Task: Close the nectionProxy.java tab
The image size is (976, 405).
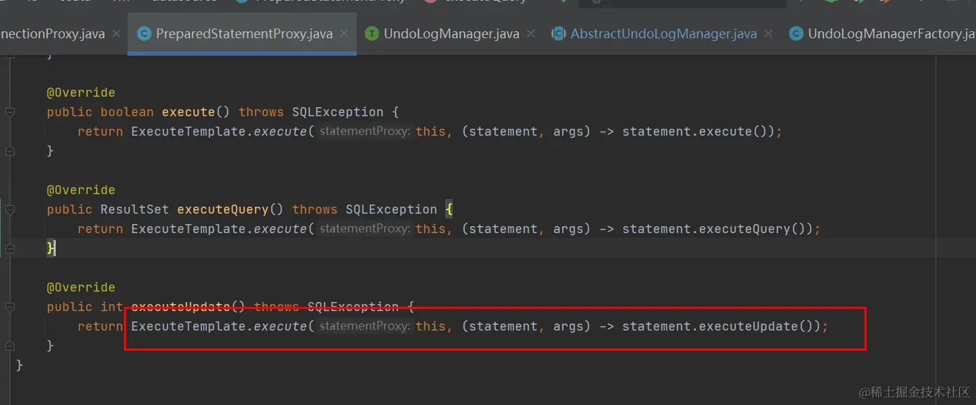Action: (x=116, y=33)
